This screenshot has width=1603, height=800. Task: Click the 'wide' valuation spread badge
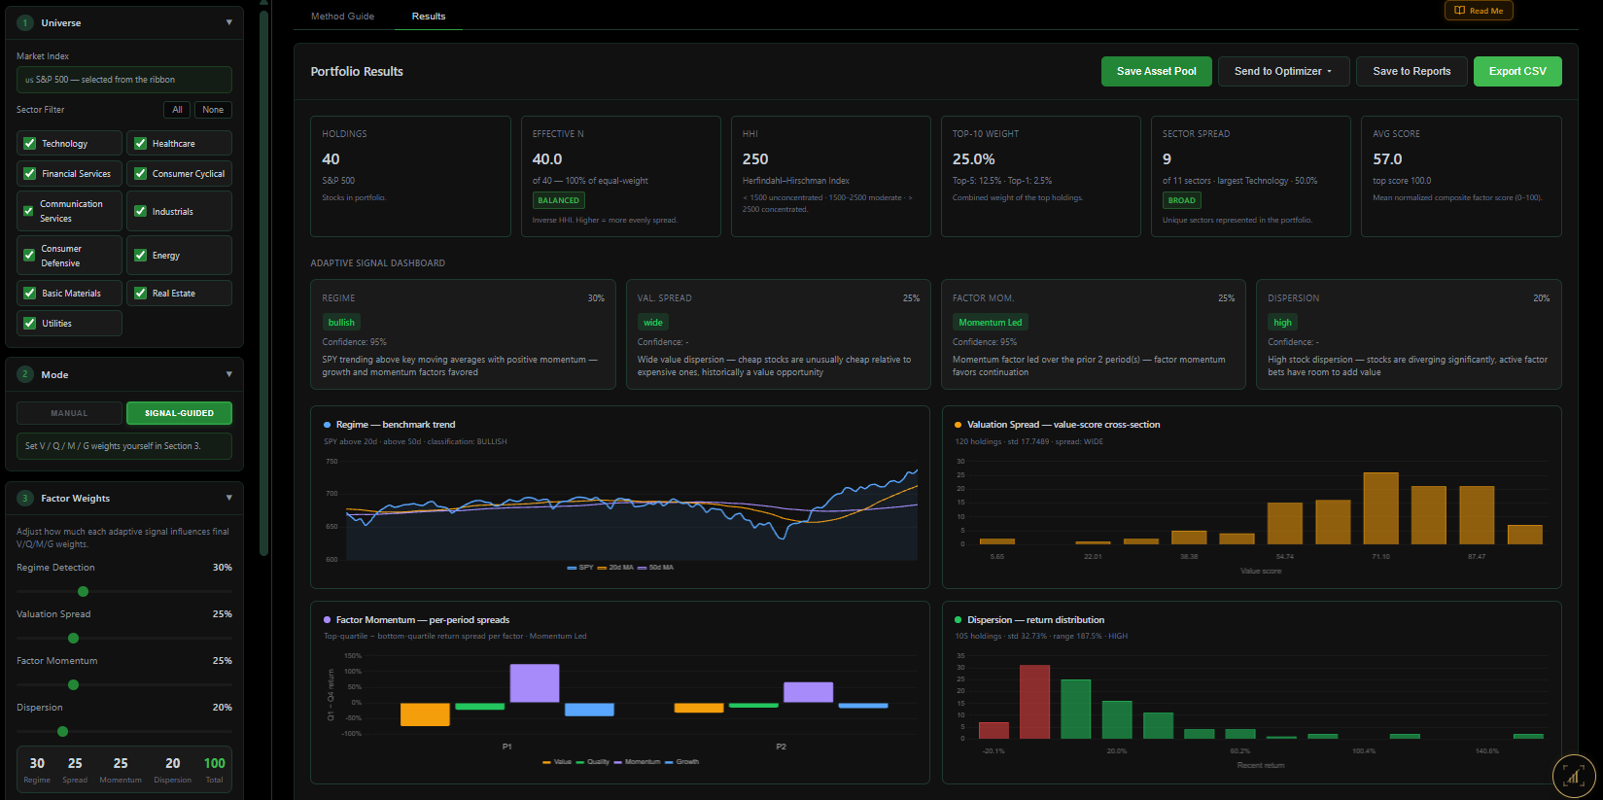(653, 322)
